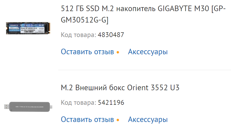Click the model number GM30512G-G] in the title

coord(85,20)
